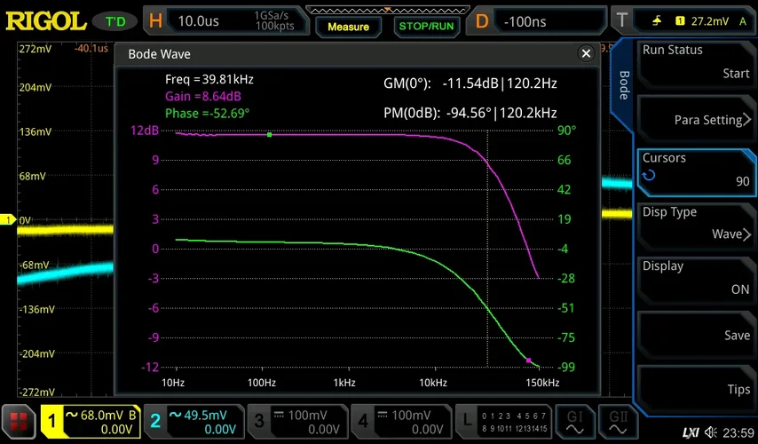The width and height of the screenshot is (758, 444).
Task: Click the 12dB gain axis label
Action: (x=145, y=131)
